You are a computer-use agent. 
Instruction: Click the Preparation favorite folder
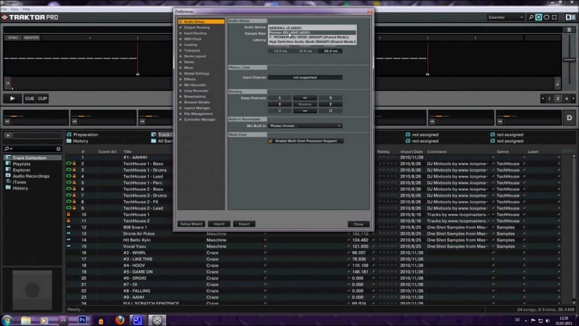[x=85, y=134]
